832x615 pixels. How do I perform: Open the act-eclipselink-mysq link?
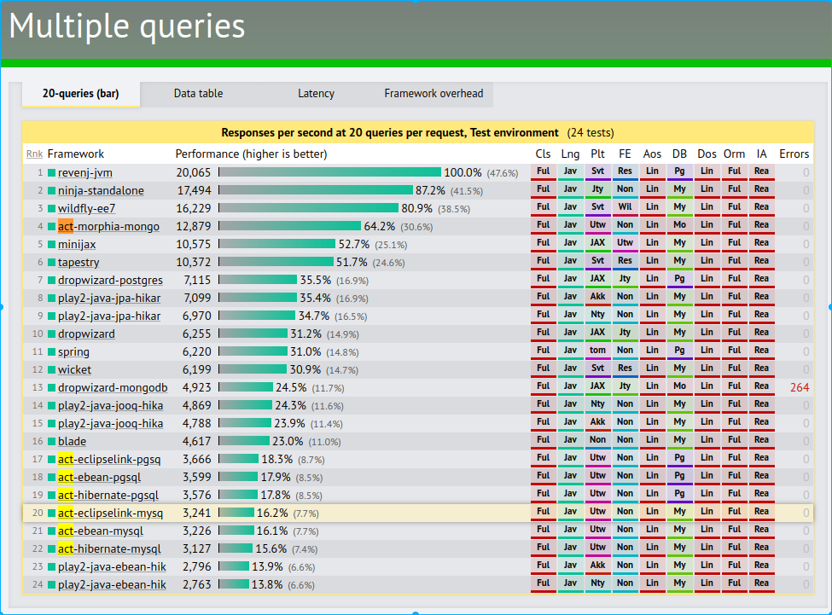point(110,513)
